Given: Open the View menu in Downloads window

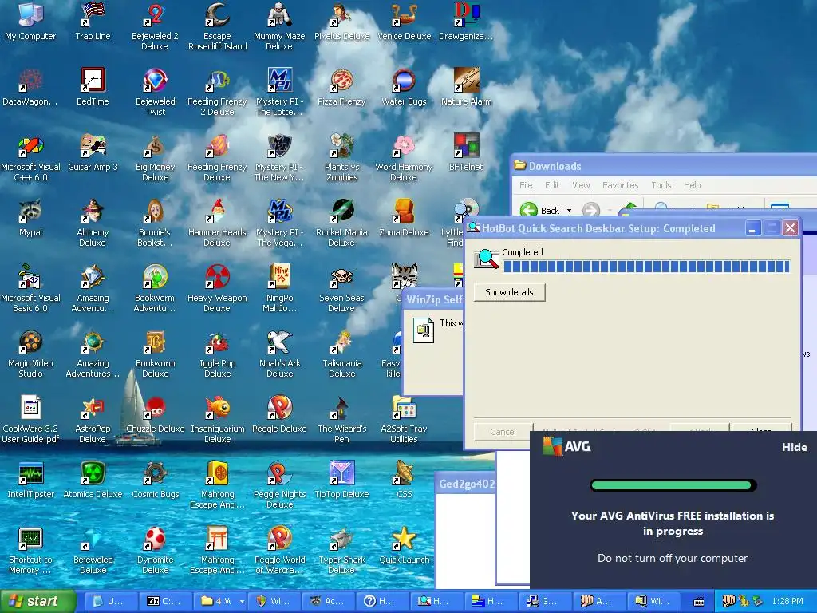Looking at the screenshot, I should (581, 185).
